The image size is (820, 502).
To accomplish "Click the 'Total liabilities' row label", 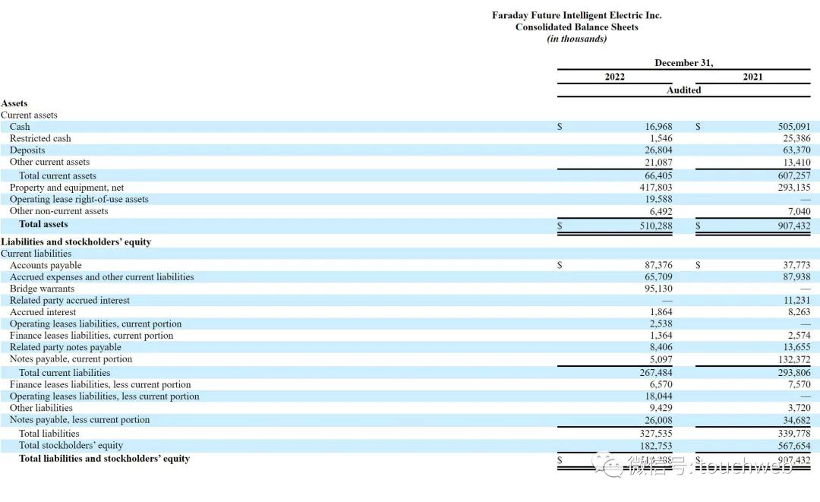I will [x=49, y=434].
